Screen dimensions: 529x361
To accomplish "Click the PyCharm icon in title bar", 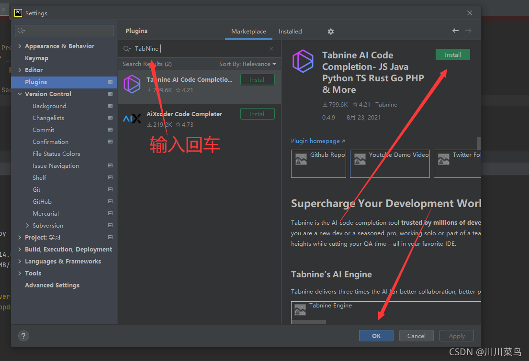I will click(x=18, y=13).
